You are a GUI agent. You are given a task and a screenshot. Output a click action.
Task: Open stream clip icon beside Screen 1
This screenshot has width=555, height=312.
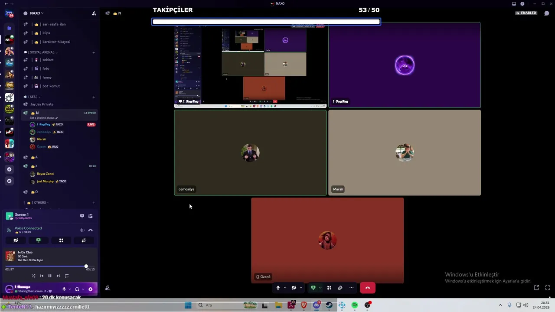pos(90,216)
